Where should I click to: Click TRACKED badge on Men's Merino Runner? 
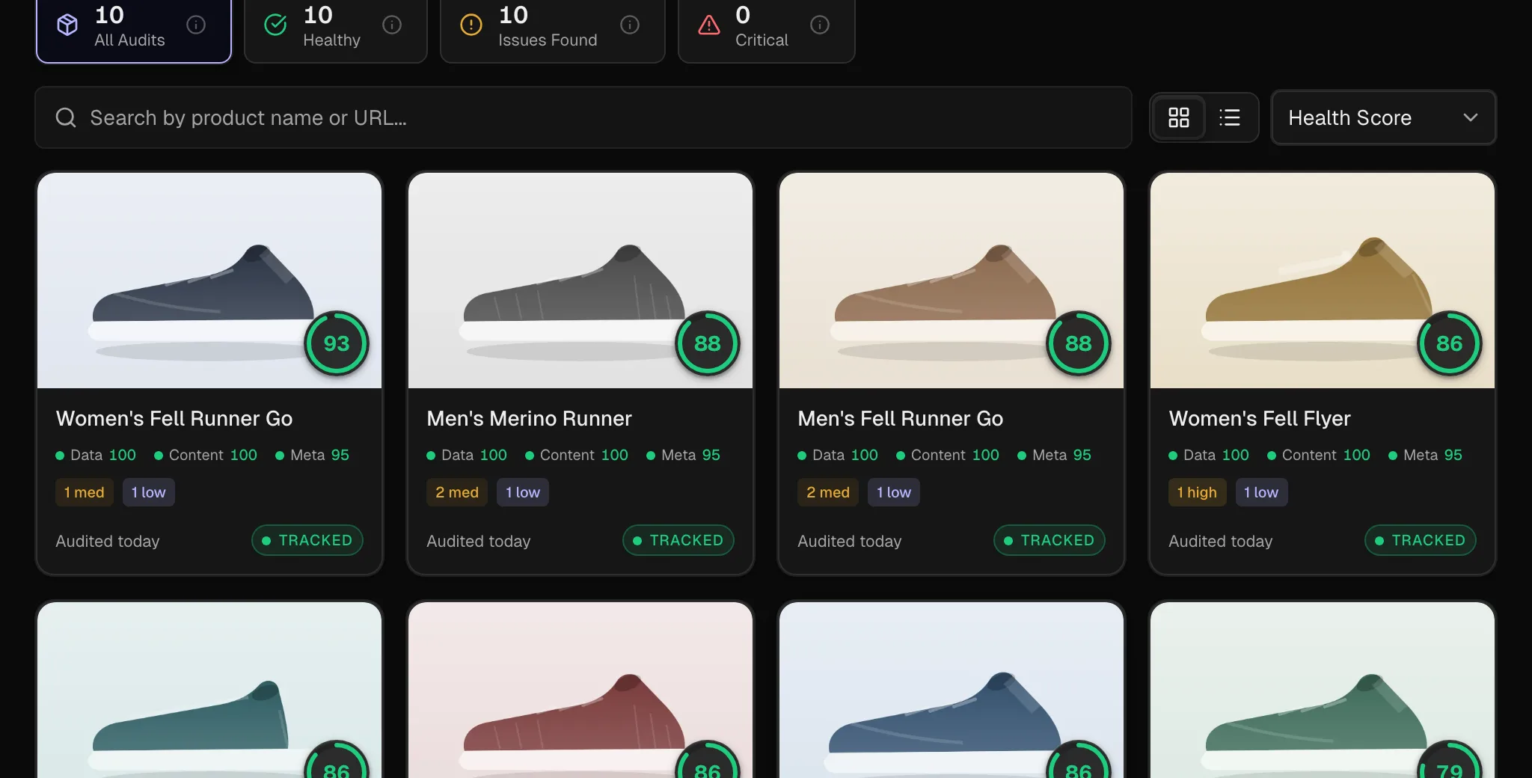point(678,540)
